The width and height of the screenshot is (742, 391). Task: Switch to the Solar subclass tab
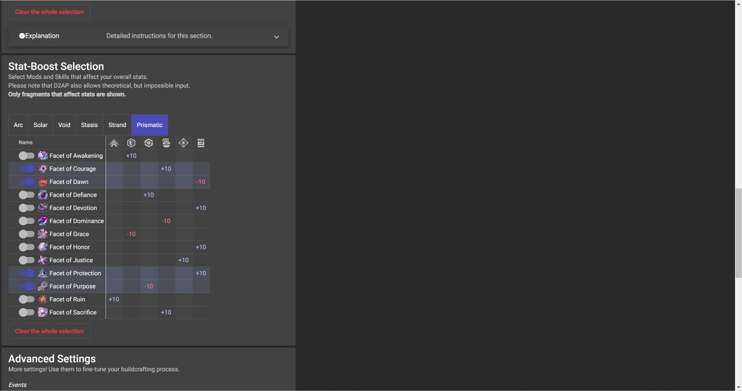coord(41,125)
